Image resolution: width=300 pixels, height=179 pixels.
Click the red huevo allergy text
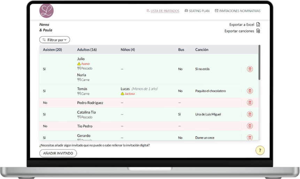click(85, 64)
